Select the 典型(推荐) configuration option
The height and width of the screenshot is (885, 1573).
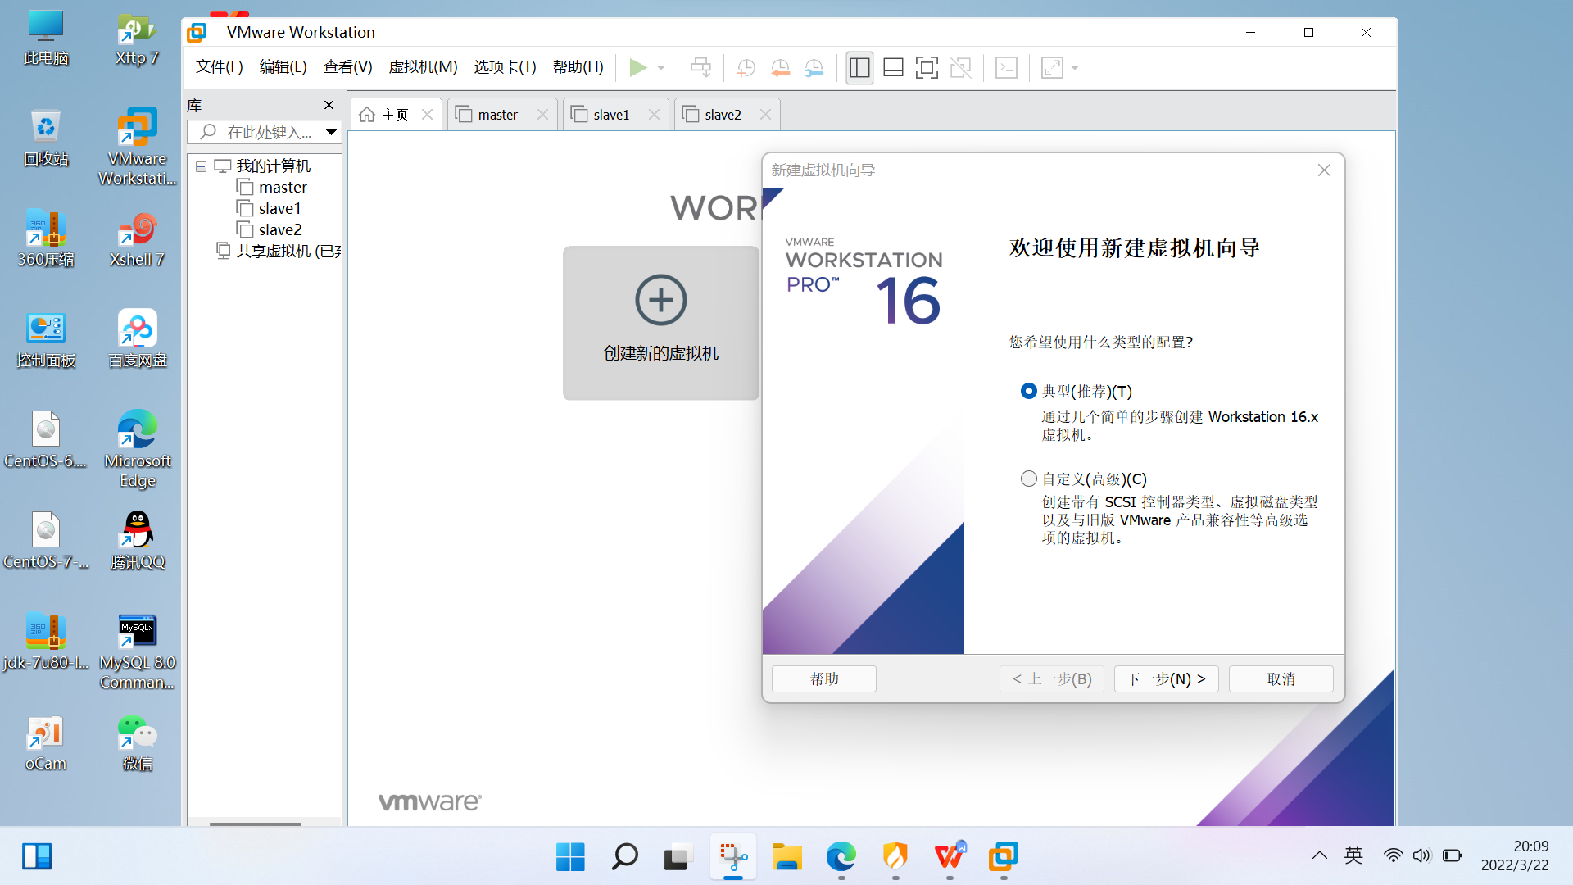[1028, 391]
